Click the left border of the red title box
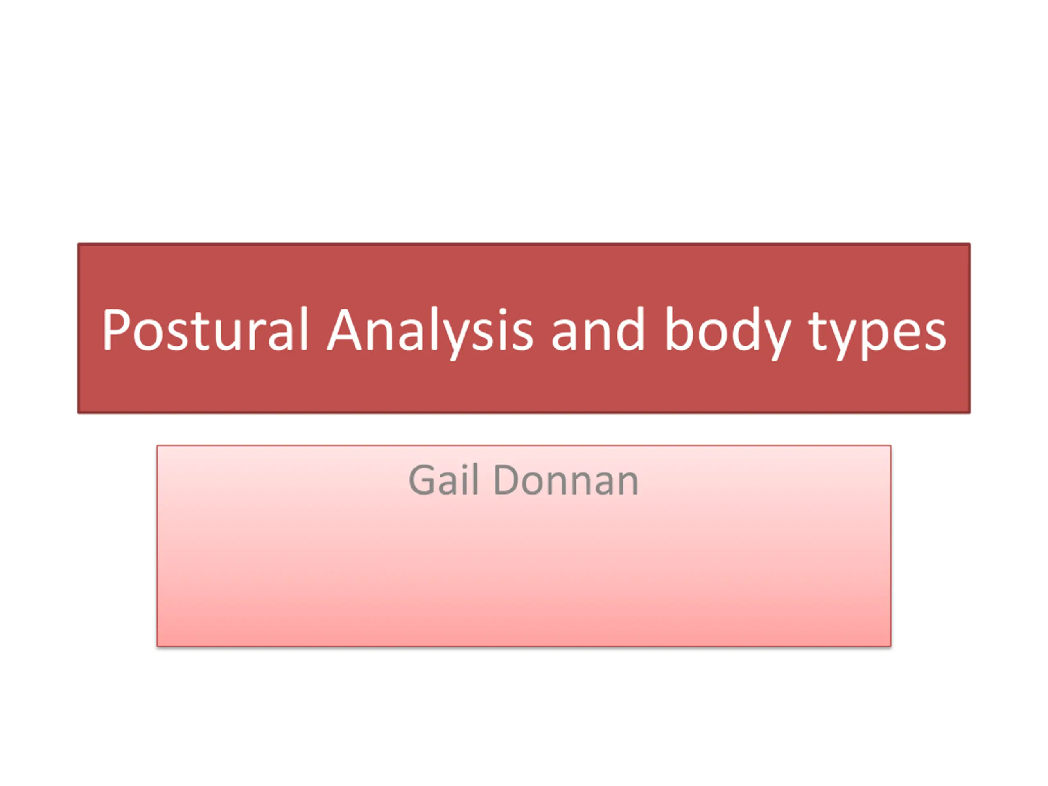The width and height of the screenshot is (1048, 786). 78,328
